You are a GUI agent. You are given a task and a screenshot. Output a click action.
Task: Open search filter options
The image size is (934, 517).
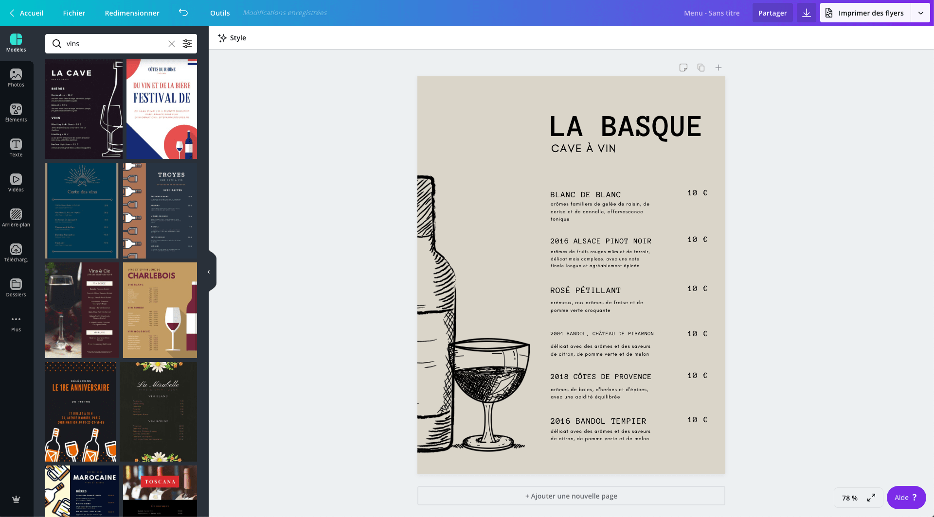click(x=187, y=44)
